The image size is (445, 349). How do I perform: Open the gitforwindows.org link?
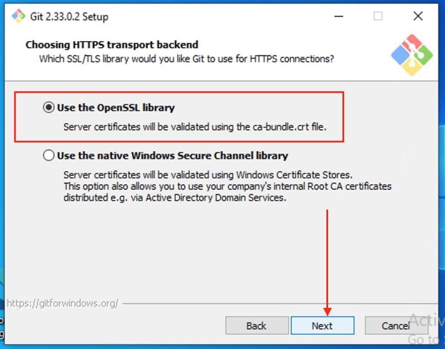[62, 303]
